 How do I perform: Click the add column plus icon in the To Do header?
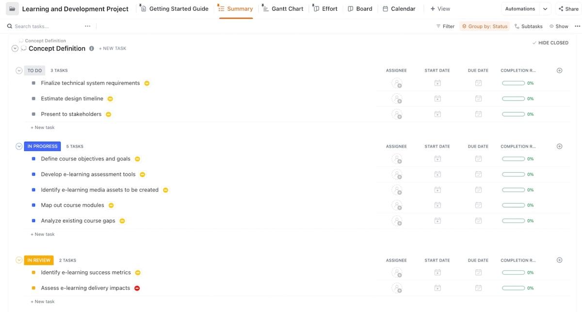click(559, 71)
